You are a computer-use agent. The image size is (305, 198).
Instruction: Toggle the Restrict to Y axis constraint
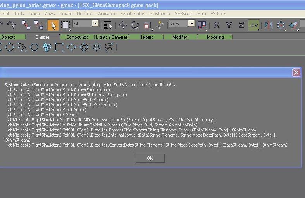(229, 25)
